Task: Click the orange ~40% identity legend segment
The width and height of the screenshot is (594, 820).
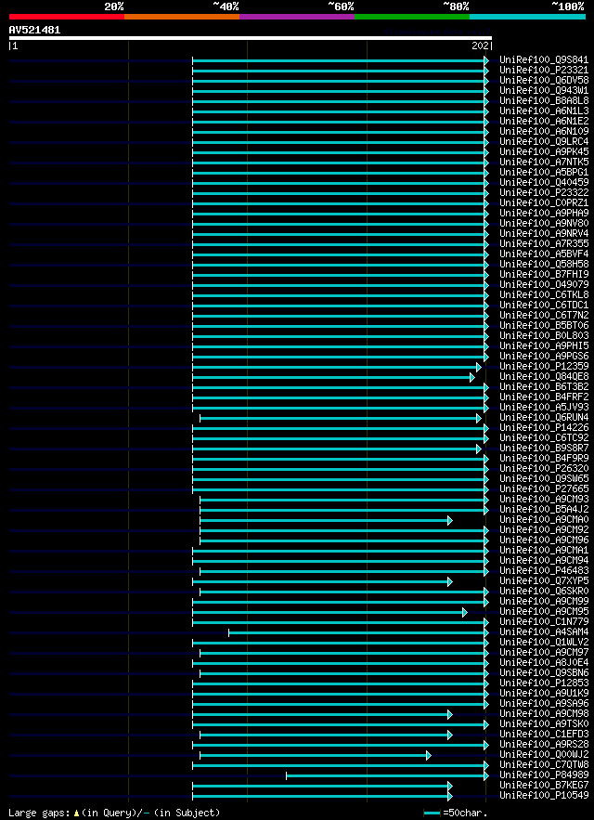Action: (x=182, y=17)
